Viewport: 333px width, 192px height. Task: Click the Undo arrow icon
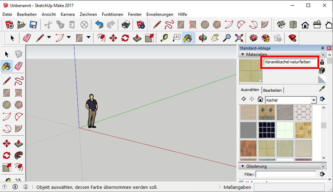click(99, 24)
